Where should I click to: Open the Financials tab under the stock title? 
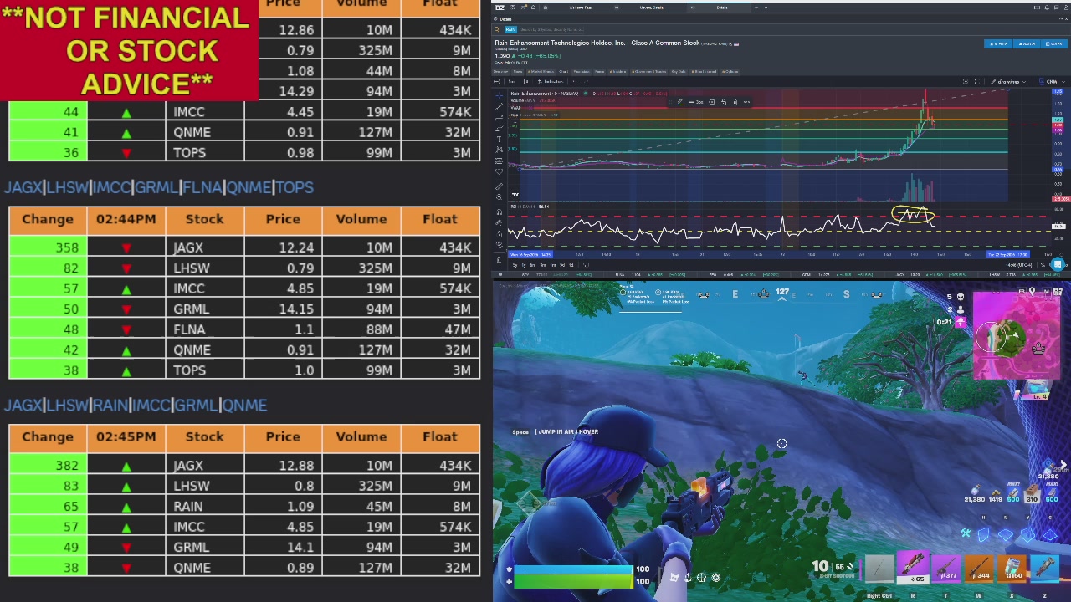tap(582, 72)
